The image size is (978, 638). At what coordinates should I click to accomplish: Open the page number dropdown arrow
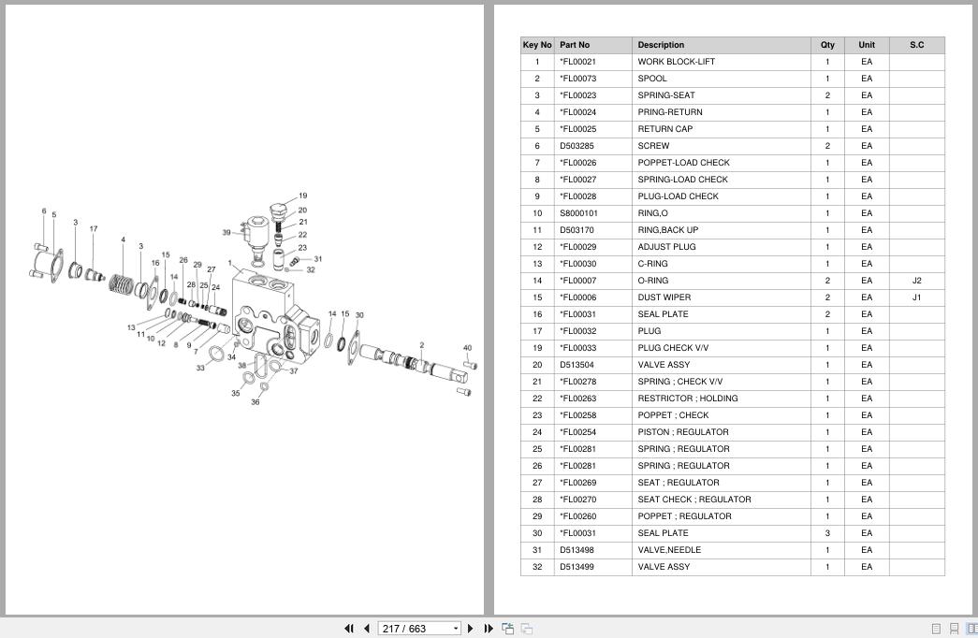456,629
